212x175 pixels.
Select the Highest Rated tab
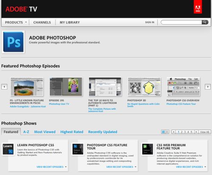[72, 132]
